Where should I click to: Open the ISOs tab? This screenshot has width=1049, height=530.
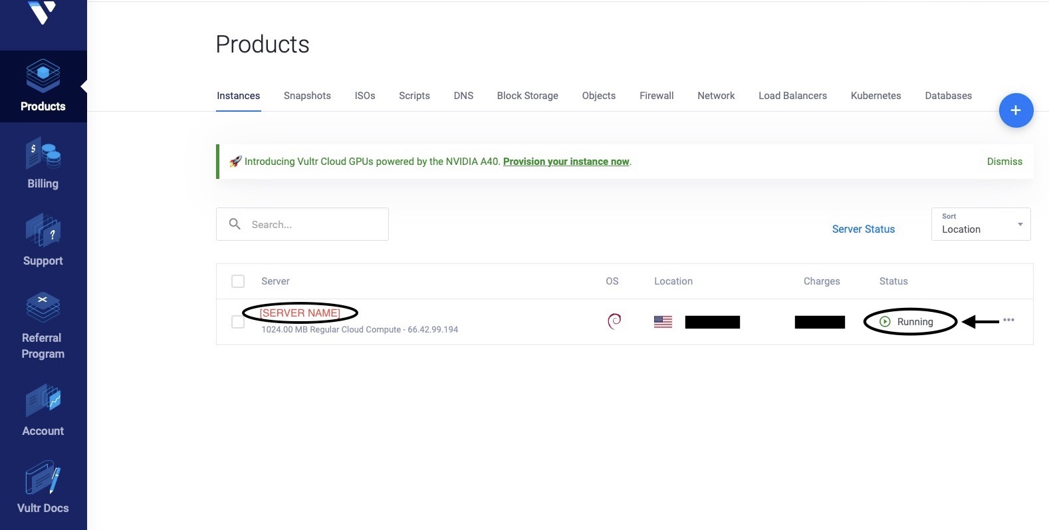pyautogui.click(x=365, y=96)
